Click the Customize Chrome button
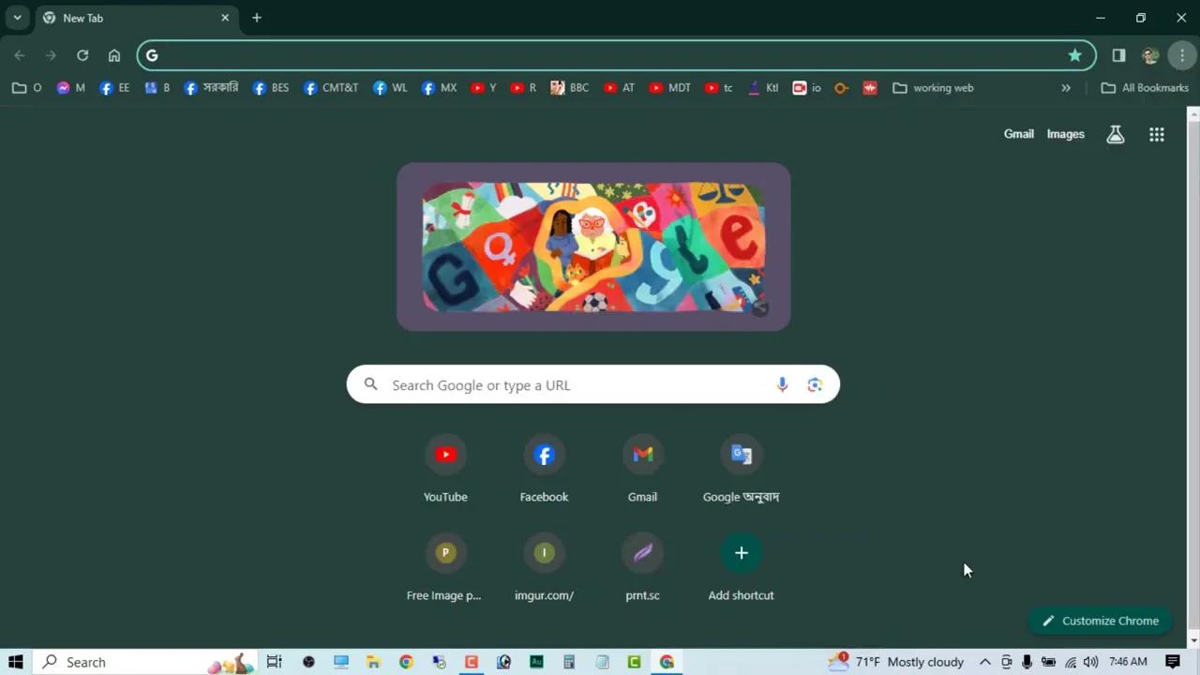 1100,621
